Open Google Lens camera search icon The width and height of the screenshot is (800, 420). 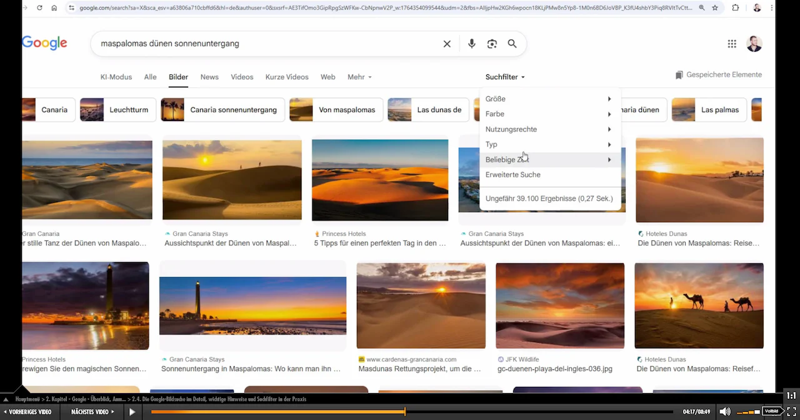(492, 44)
